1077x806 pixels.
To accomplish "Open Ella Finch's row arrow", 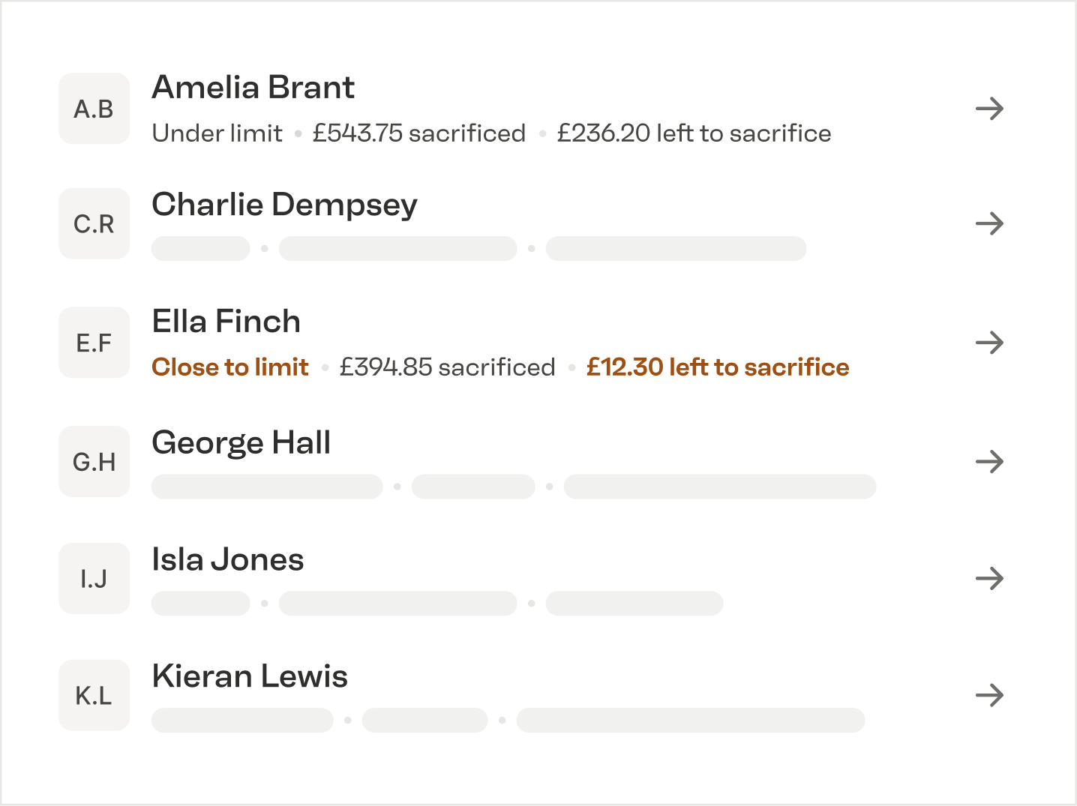I will pyautogui.click(x=989, y=343).
